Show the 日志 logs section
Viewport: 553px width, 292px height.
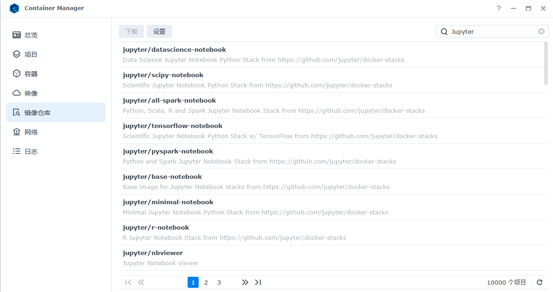(x=56, y=151)
